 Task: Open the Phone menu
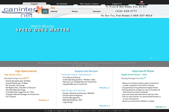pyautogui.click(x=80, y=11)
